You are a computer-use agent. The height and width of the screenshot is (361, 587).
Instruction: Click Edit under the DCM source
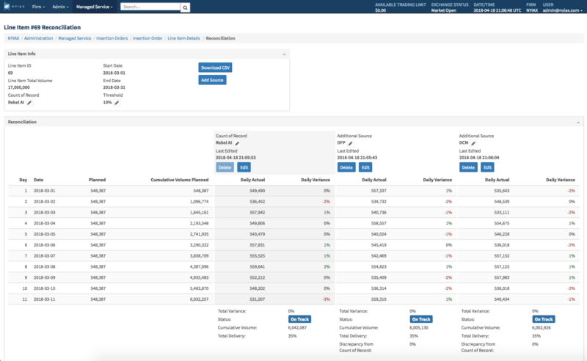487,167
